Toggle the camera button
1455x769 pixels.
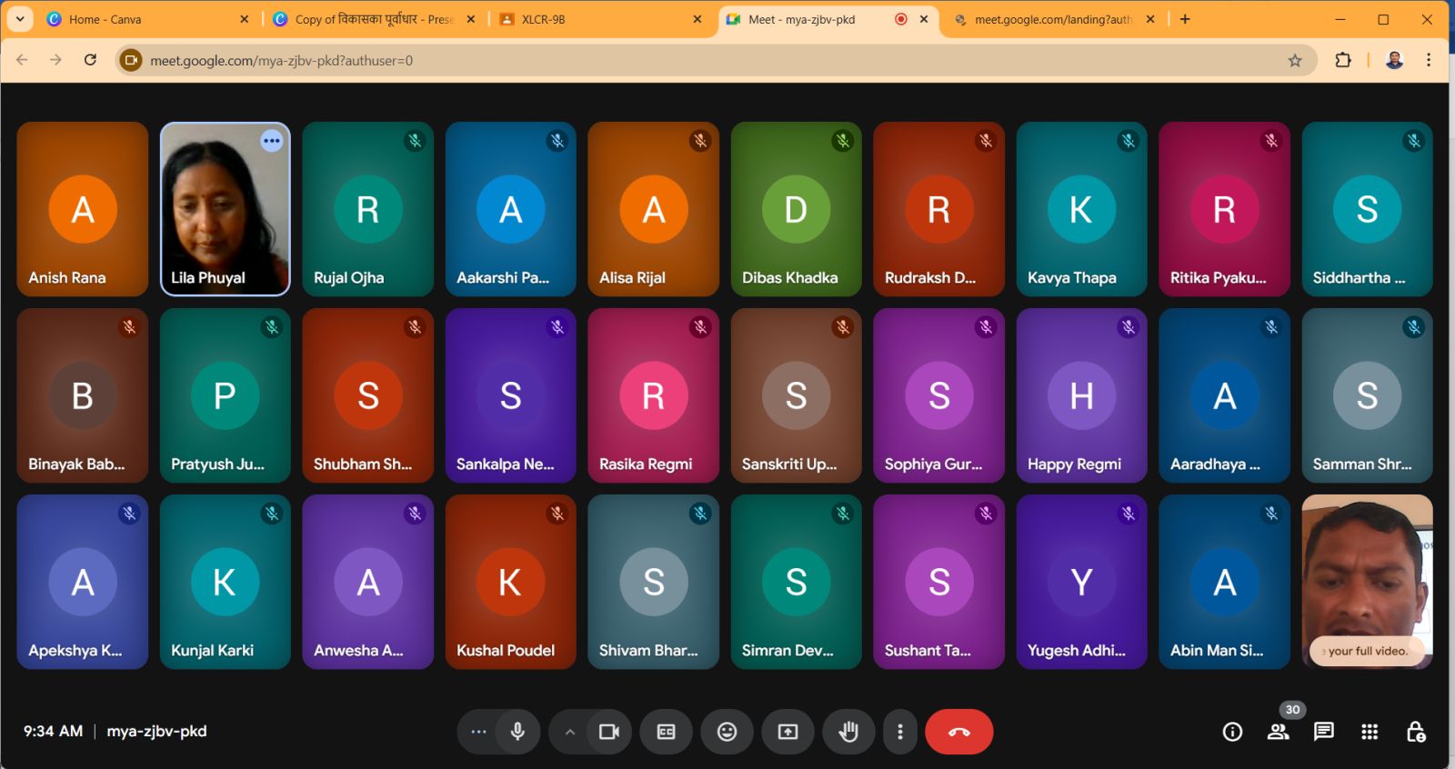[609, 732]
